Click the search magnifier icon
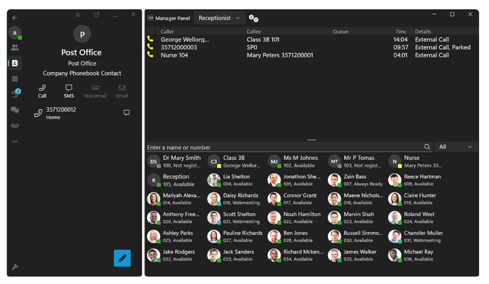The height and width of the screenshot is (284, 489). click(x=427, y=147)
